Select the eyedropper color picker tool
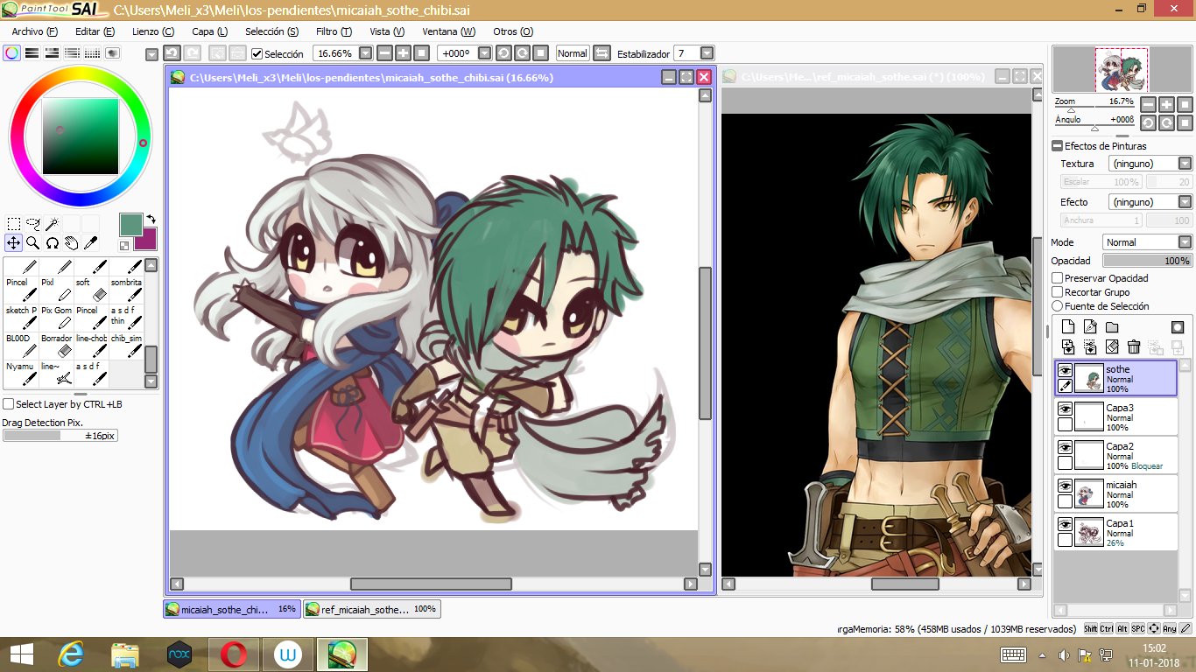 click(x=90, y=242)
